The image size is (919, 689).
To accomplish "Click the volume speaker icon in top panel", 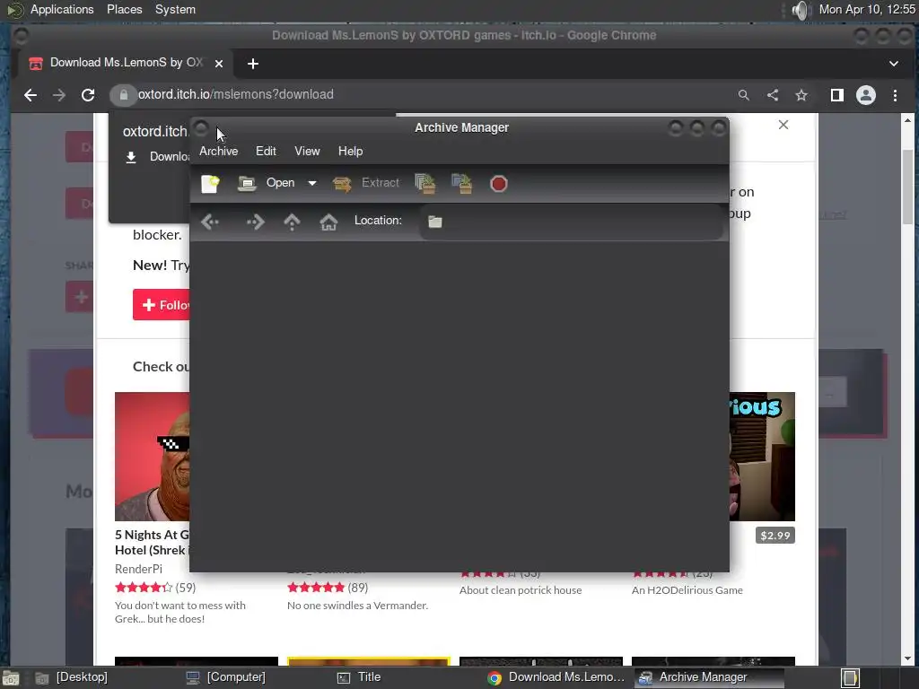I will tap(800, 10).
